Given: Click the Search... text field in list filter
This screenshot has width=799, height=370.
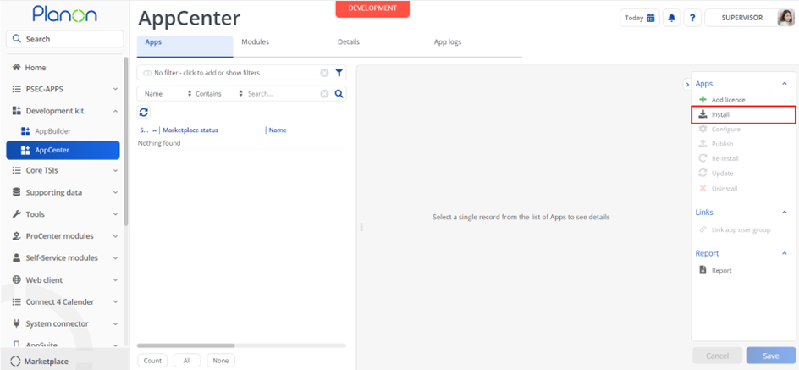Looking at the screenshot, I should point(282,94).
